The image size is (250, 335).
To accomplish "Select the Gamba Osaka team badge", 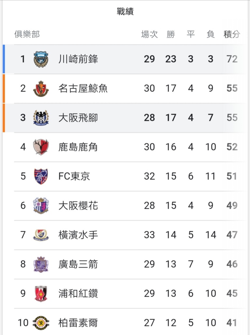I will [41, 118].
